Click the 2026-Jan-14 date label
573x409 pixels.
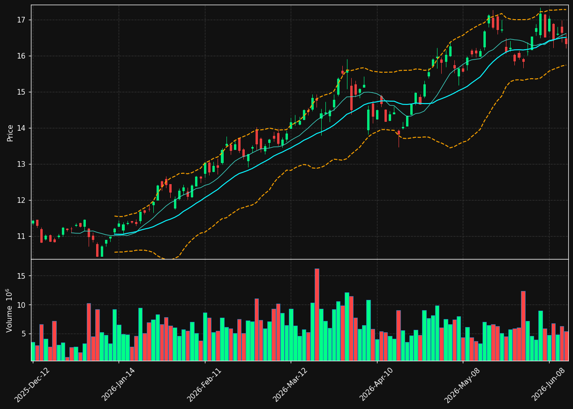(x=119, y=385)
